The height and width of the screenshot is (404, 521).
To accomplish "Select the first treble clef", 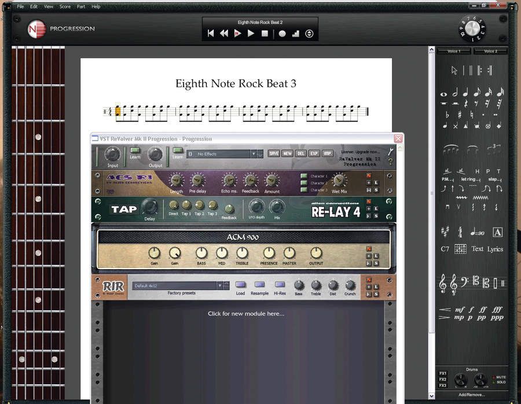I will [x=443, y=284].
